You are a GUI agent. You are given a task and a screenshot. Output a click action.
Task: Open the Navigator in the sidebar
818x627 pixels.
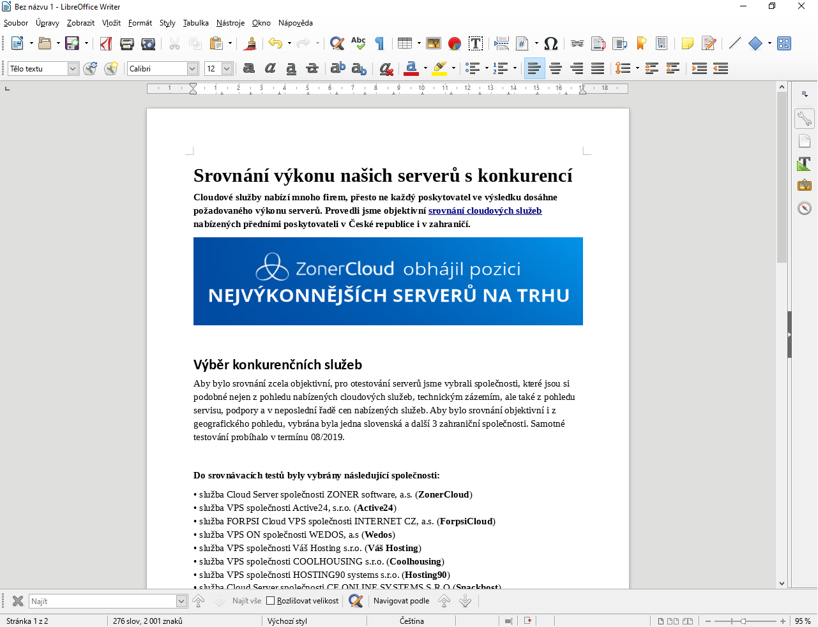click(804, 209)
